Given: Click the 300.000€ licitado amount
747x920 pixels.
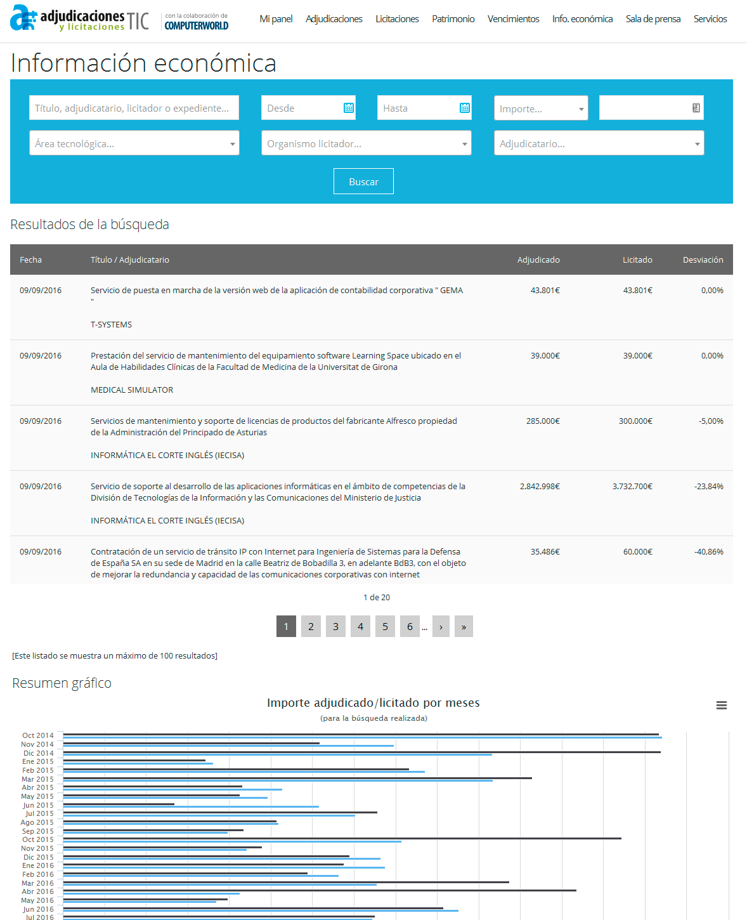Looking at the screenshot, I should point(635,421).
